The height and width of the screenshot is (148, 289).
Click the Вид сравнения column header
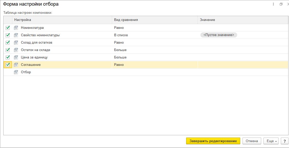click(126, 20)
